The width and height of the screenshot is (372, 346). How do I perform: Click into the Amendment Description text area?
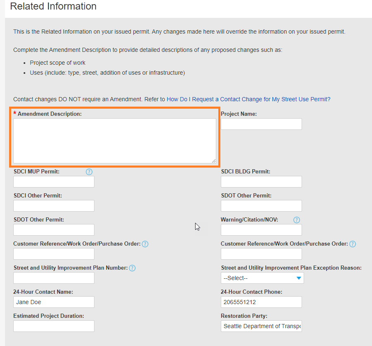pos(114,141)
